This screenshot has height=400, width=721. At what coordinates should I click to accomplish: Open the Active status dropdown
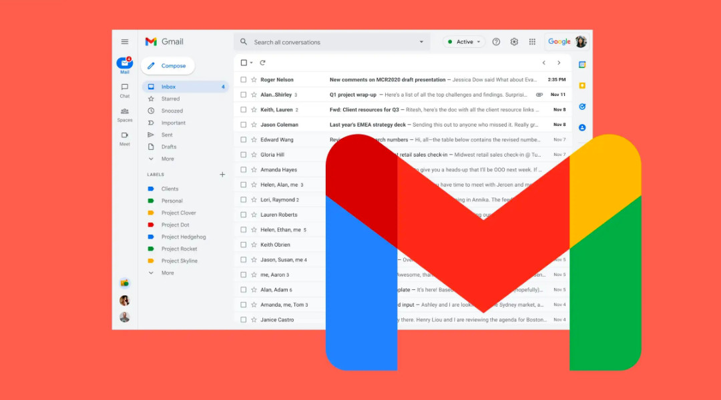pyautogui.click(x=463, y=41)
